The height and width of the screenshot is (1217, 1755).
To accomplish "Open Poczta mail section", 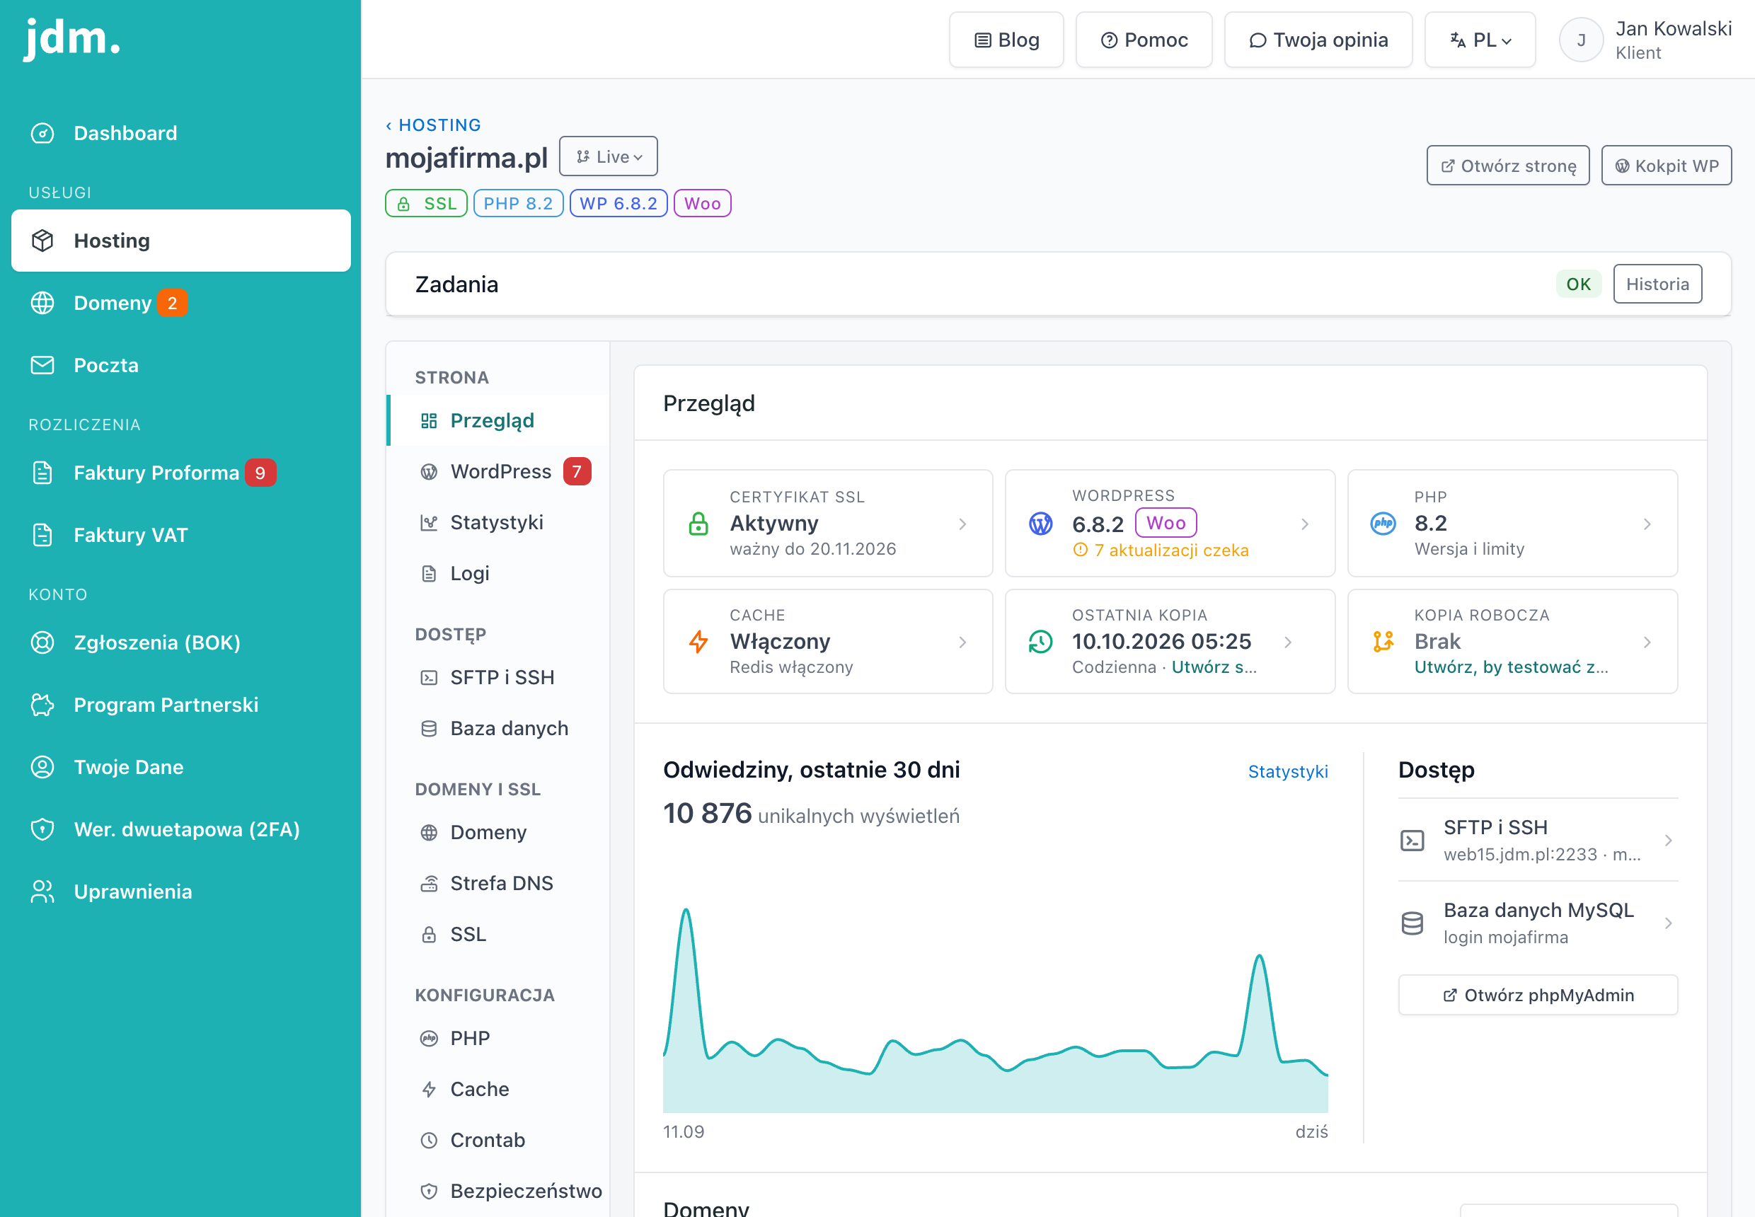I will click(180, 365).
